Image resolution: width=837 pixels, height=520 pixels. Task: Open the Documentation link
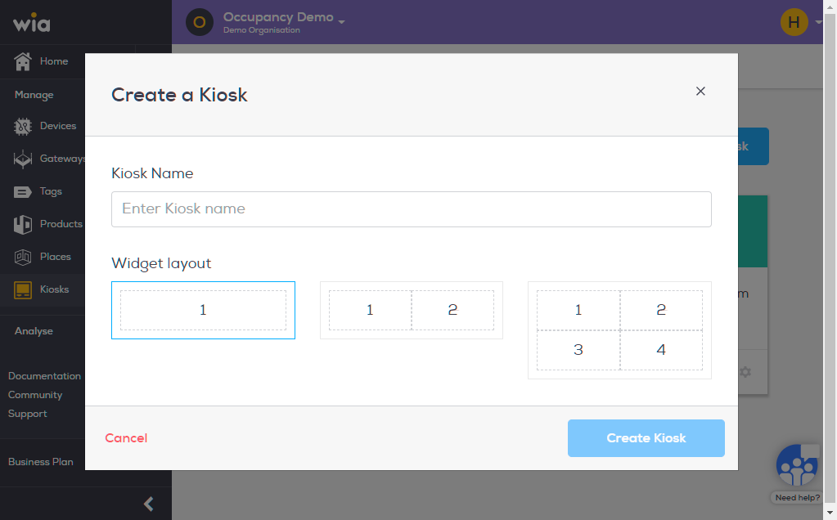44,376
